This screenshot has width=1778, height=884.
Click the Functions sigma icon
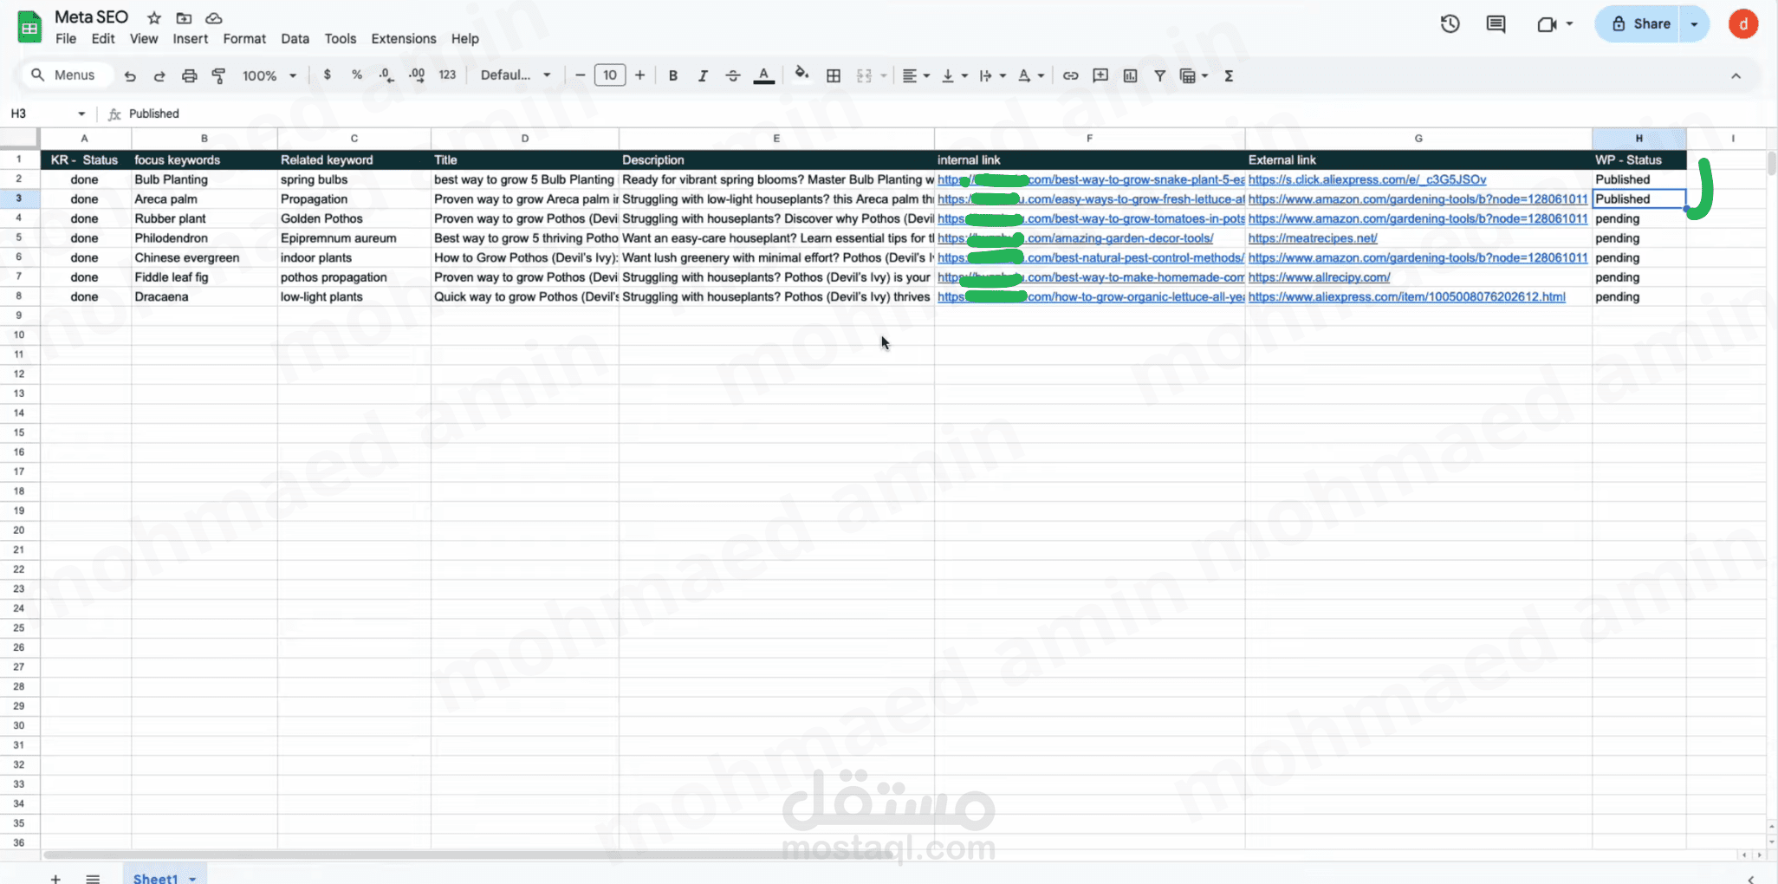pyautogui.click(x=1229, y=76)
